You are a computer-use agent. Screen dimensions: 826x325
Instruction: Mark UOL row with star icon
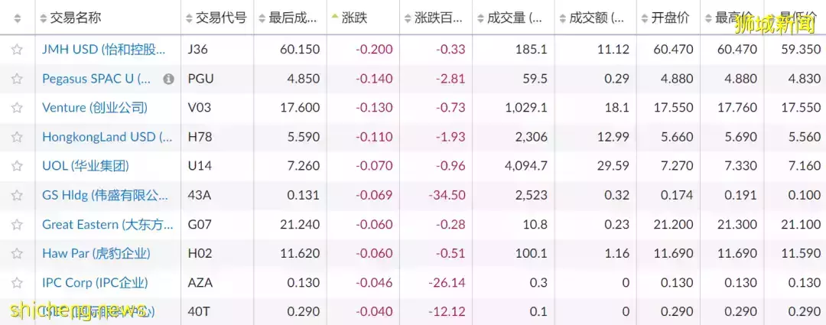pos(17,166)
